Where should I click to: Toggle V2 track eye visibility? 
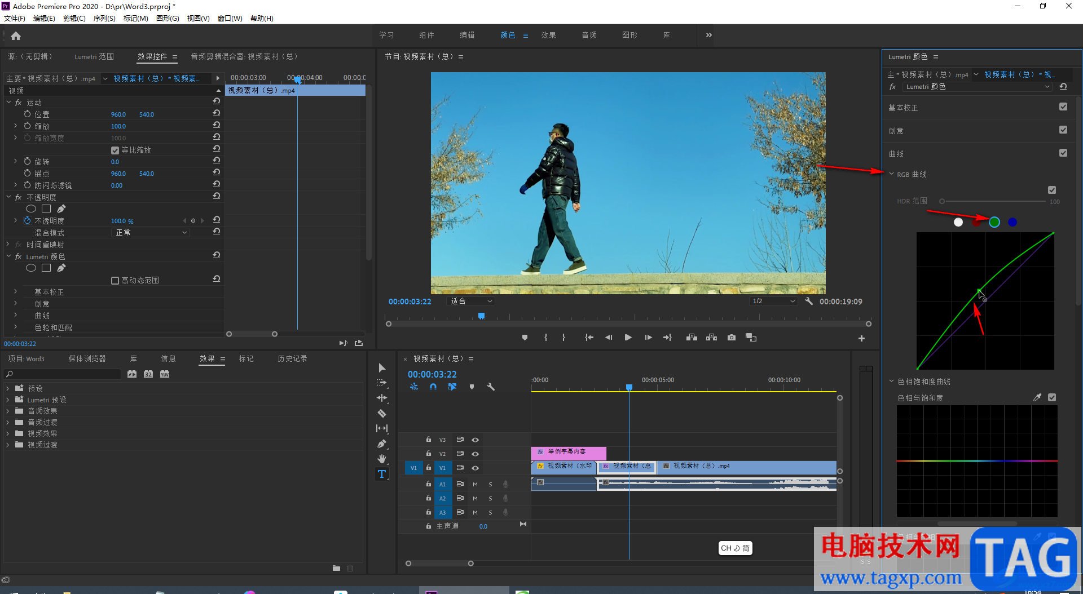[476, 454]
